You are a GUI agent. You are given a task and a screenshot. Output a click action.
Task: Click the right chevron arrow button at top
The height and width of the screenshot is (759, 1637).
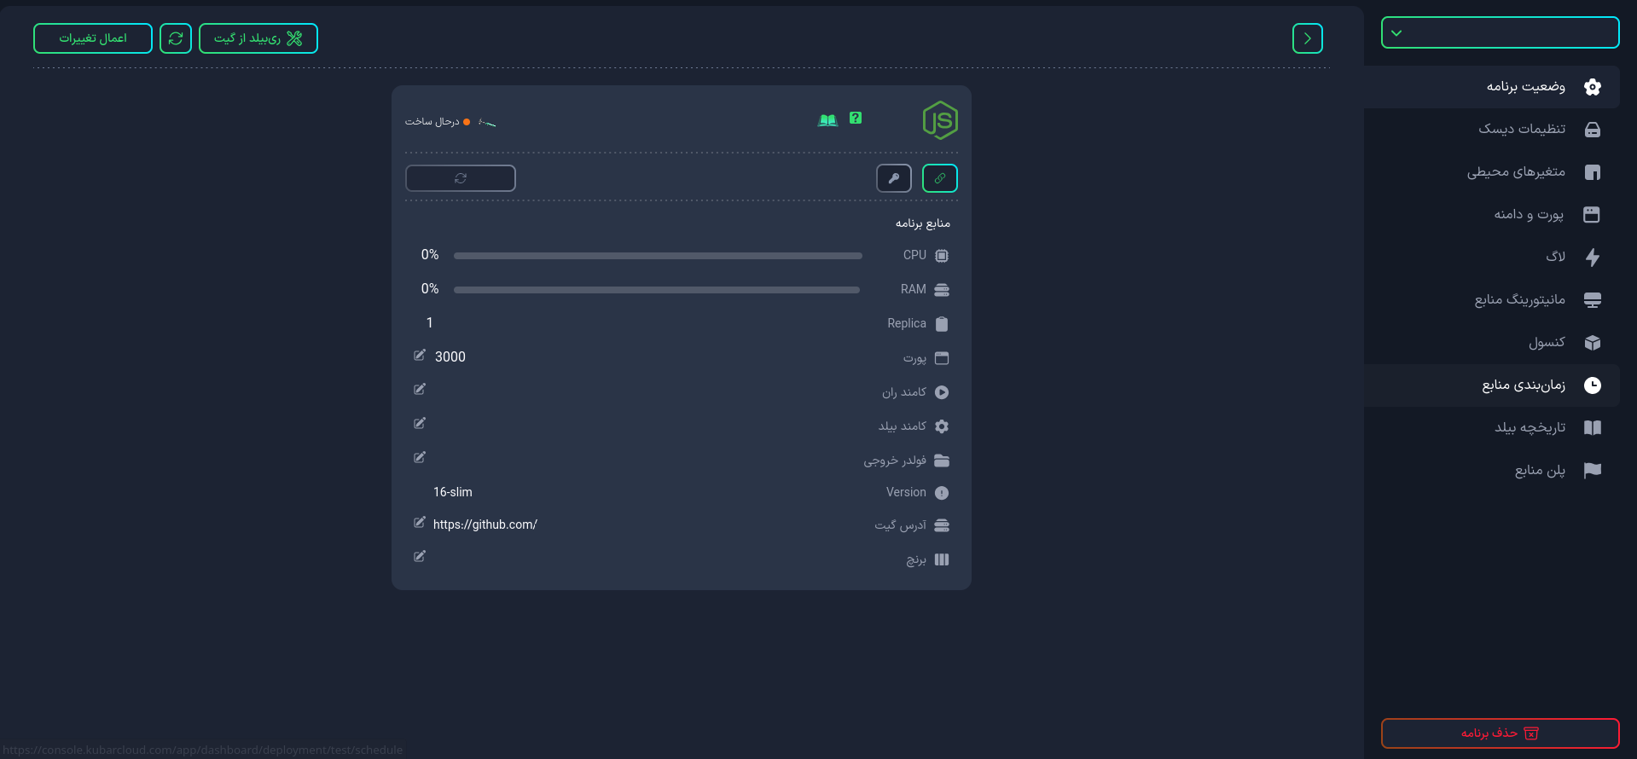tap(1308, 38)
